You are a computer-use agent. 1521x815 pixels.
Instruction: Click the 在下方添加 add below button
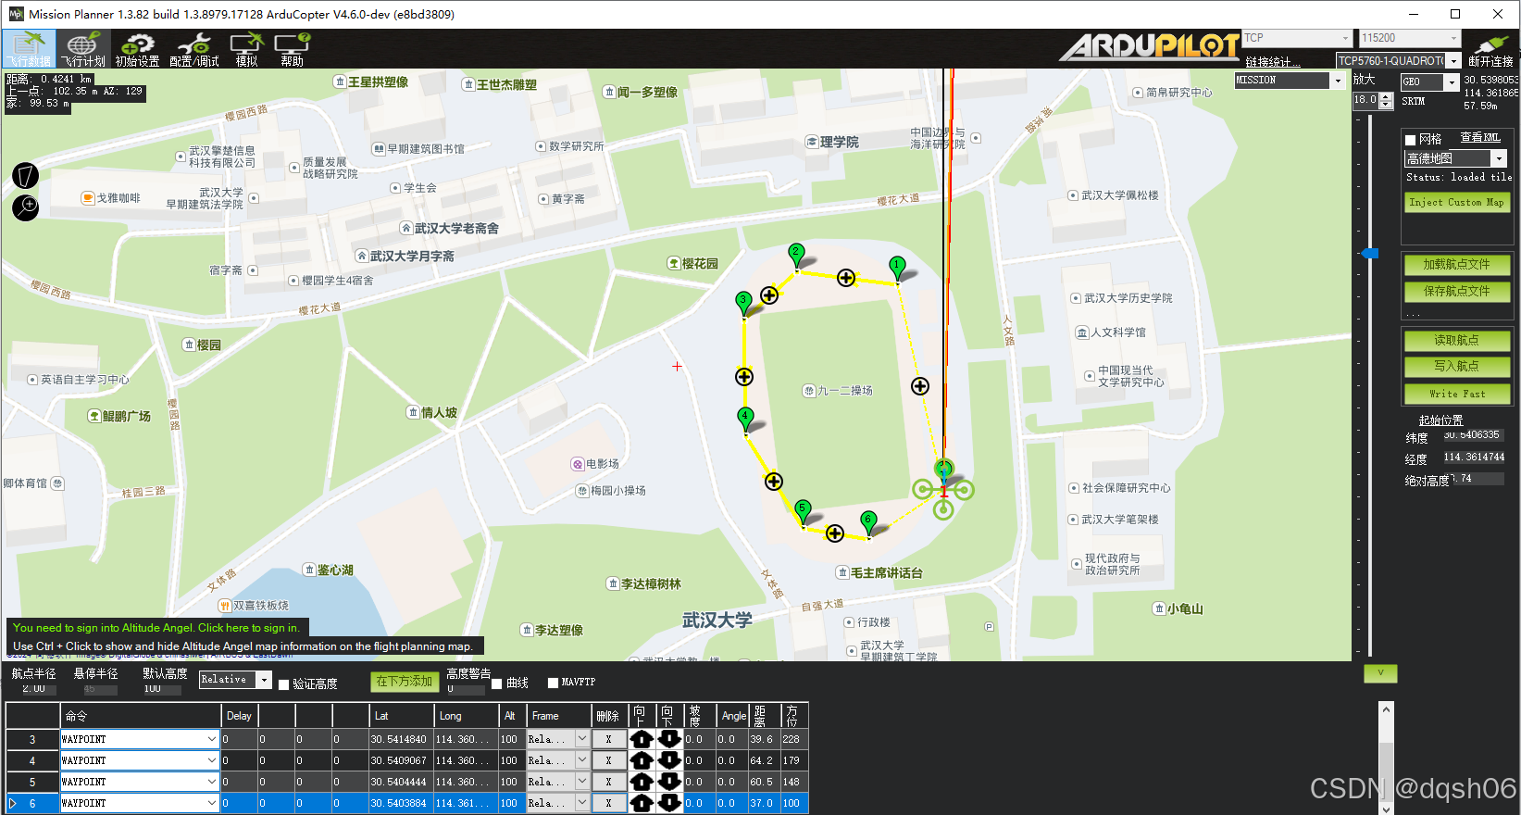[405, 682]
